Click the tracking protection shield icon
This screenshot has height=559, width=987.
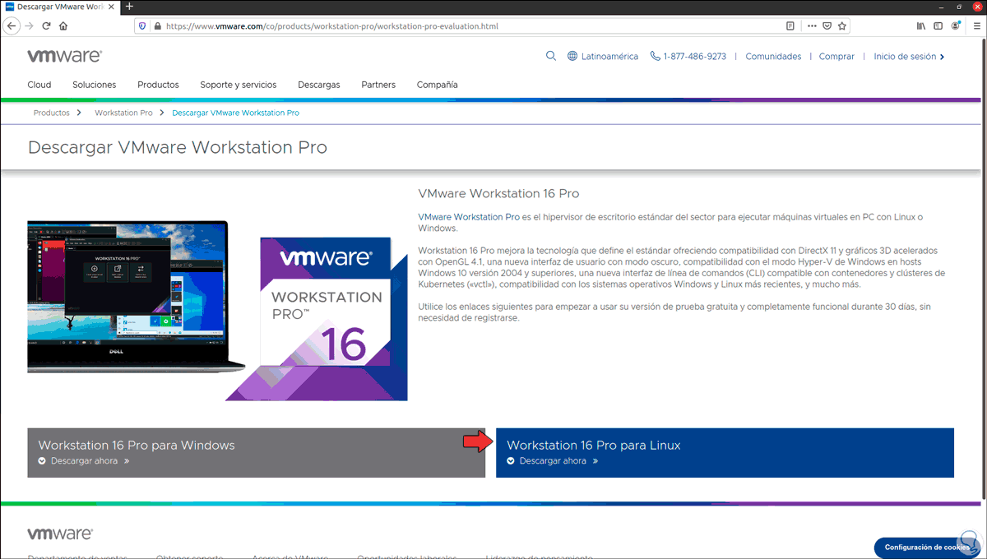[x=143, y=25]
